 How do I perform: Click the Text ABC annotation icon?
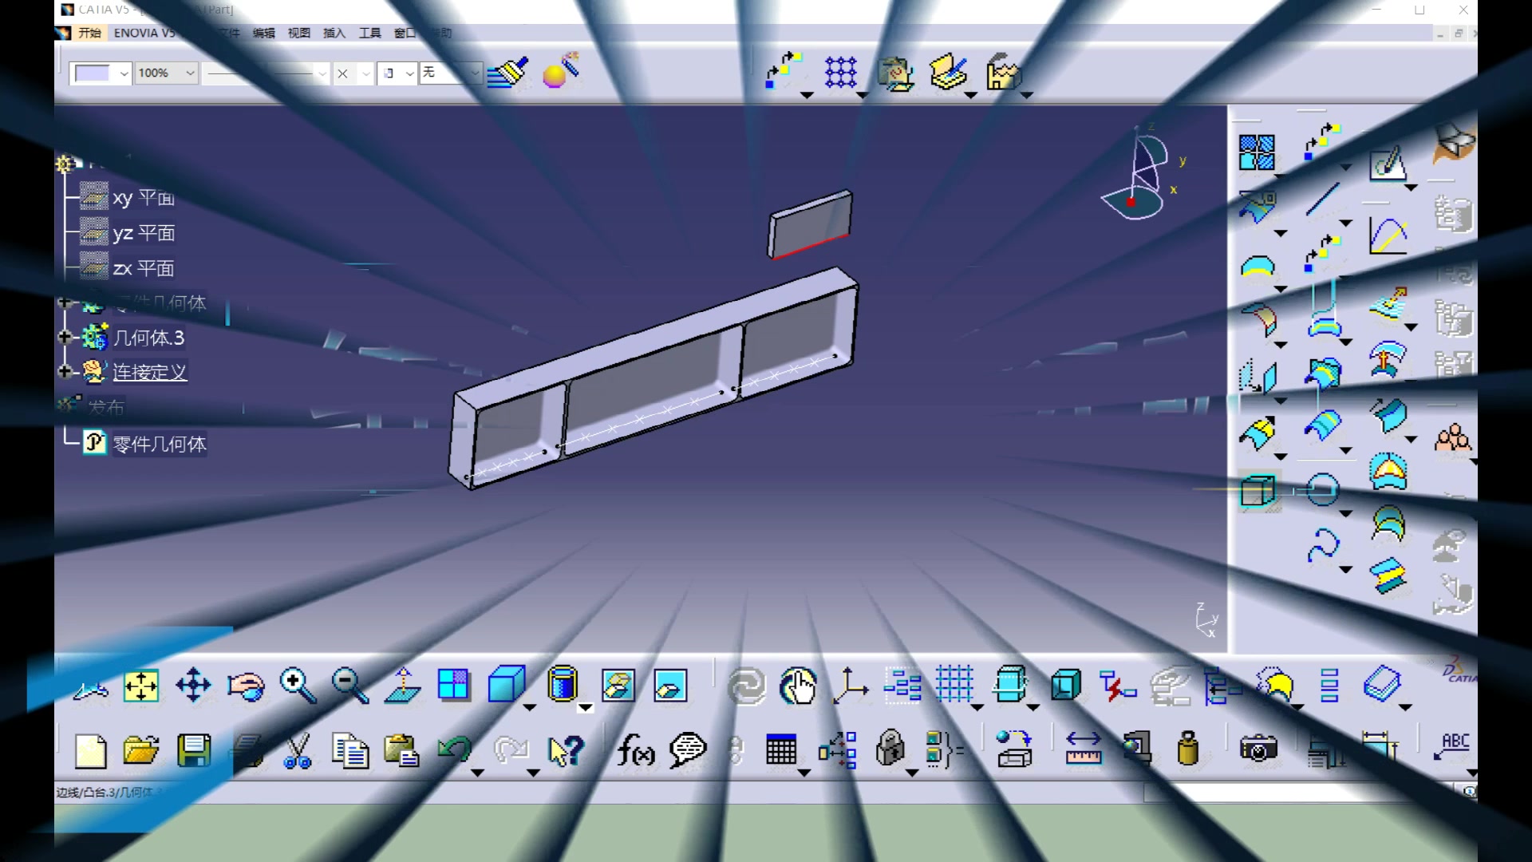1452,747
